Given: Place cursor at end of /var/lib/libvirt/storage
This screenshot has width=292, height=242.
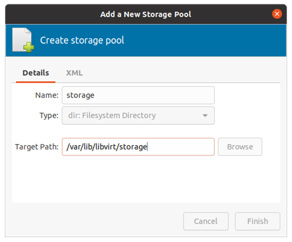Looking at the screenshot, I should pos(147,147).
